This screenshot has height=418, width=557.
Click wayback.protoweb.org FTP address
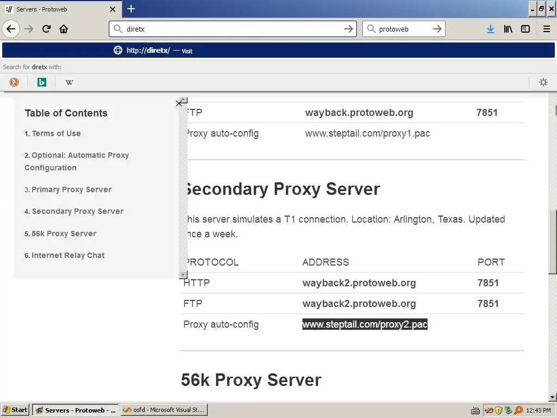359,113
